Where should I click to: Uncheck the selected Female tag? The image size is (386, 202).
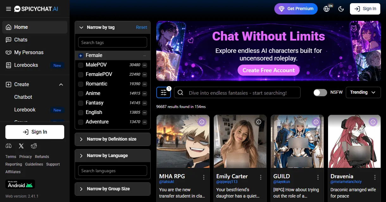coord(81,55)
